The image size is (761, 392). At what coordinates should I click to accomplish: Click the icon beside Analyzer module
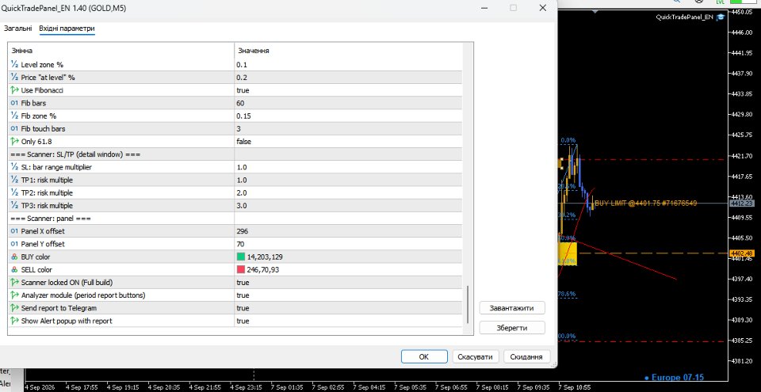pyautogui.click(x=14, y=295)
